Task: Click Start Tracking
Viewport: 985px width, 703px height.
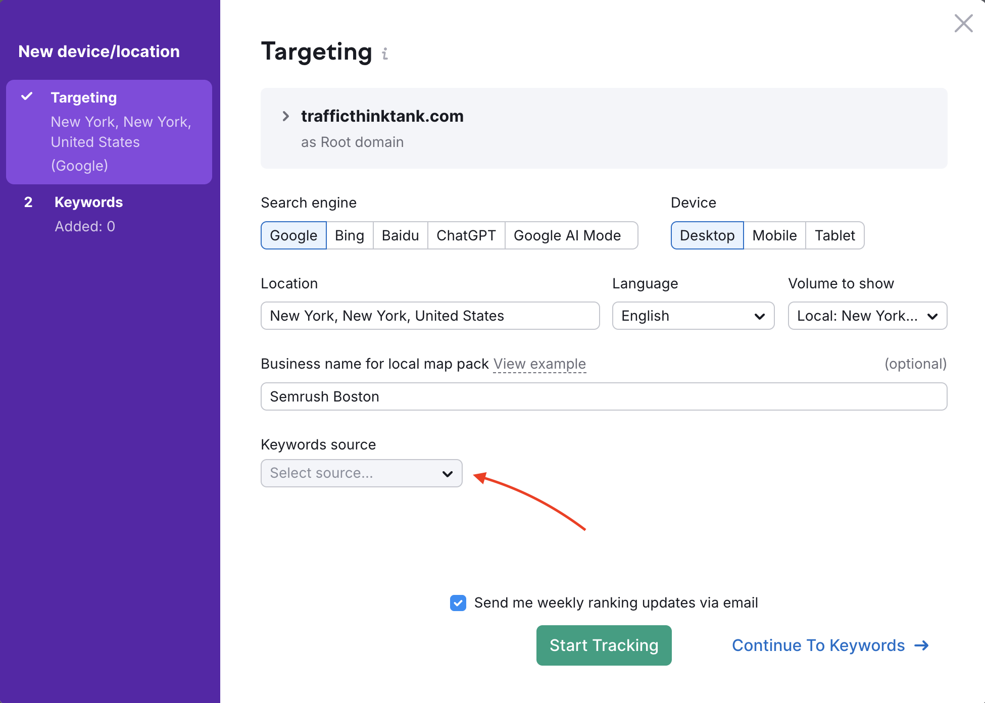Action: [x=603, y=645]
